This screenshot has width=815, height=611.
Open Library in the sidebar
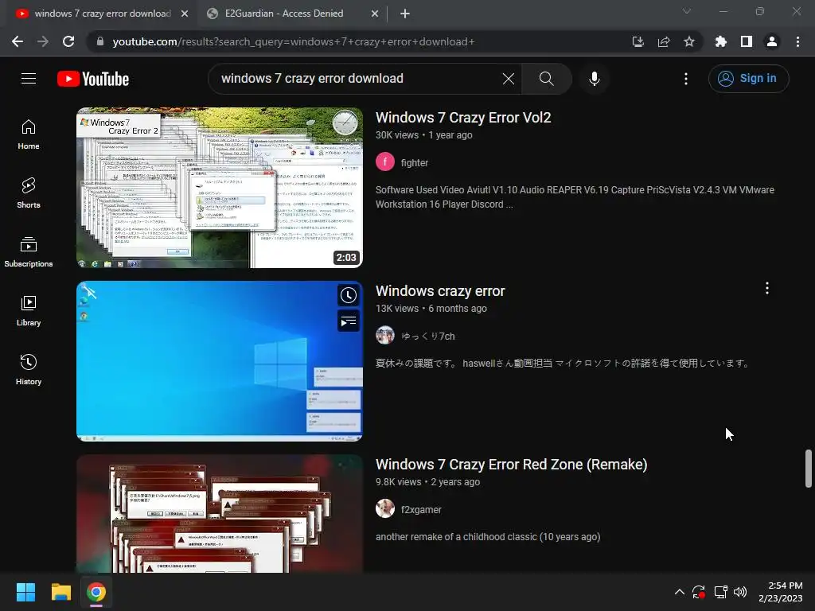click(29, 311)
